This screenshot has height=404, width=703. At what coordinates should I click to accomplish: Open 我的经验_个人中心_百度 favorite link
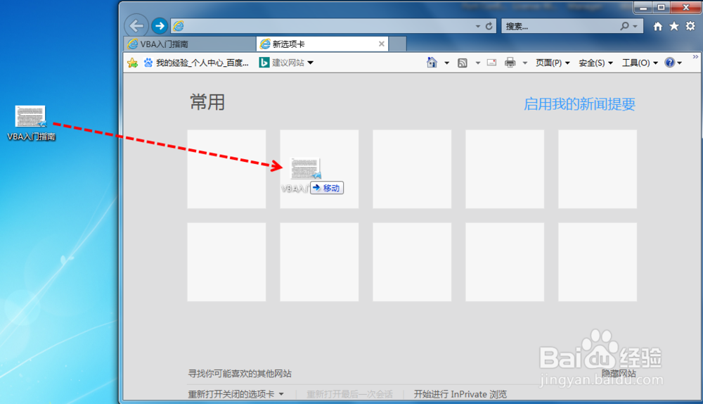pyautogui.click(x=196, y=63)
